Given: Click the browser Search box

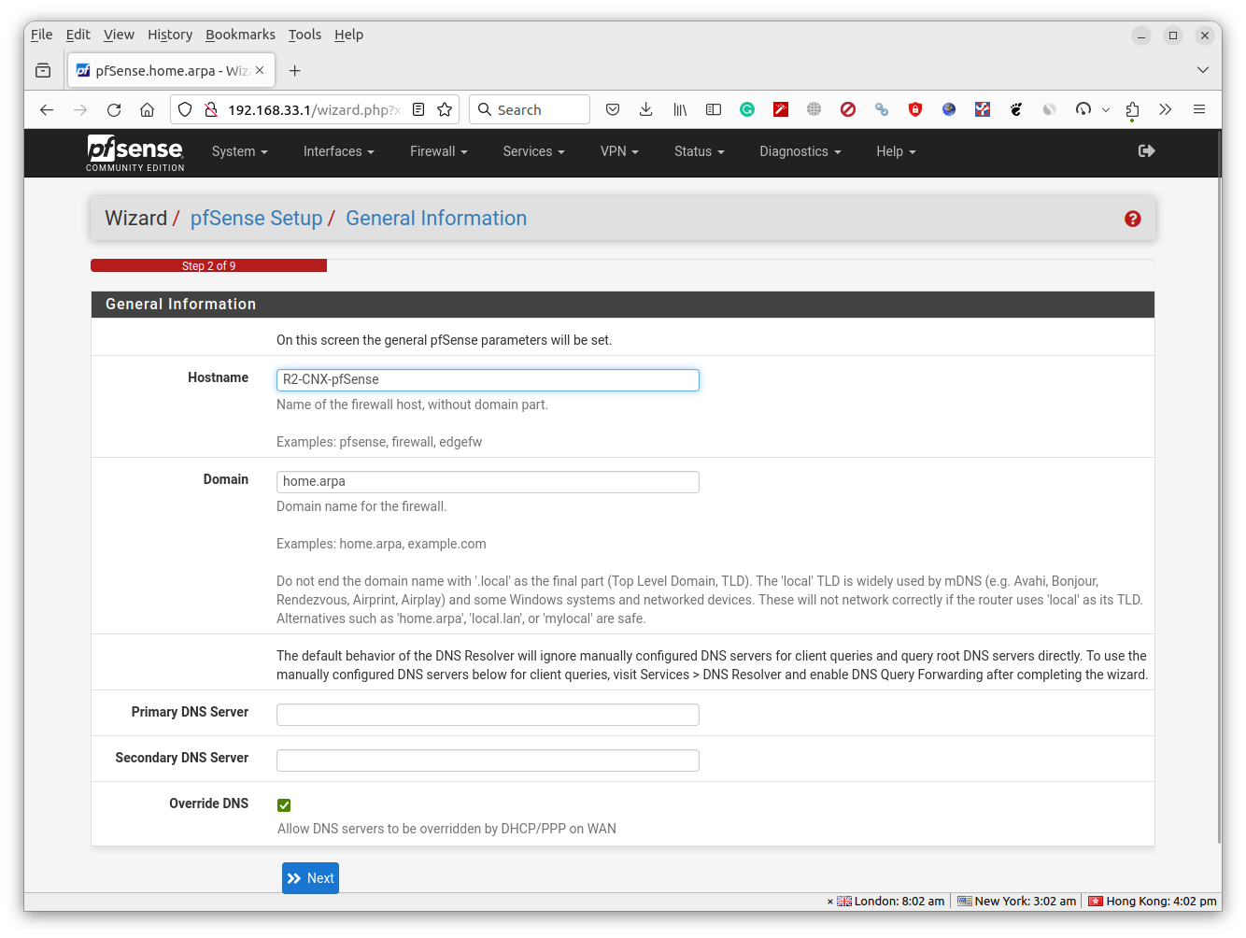Looking at the screenshot, I should pos(530,109).
